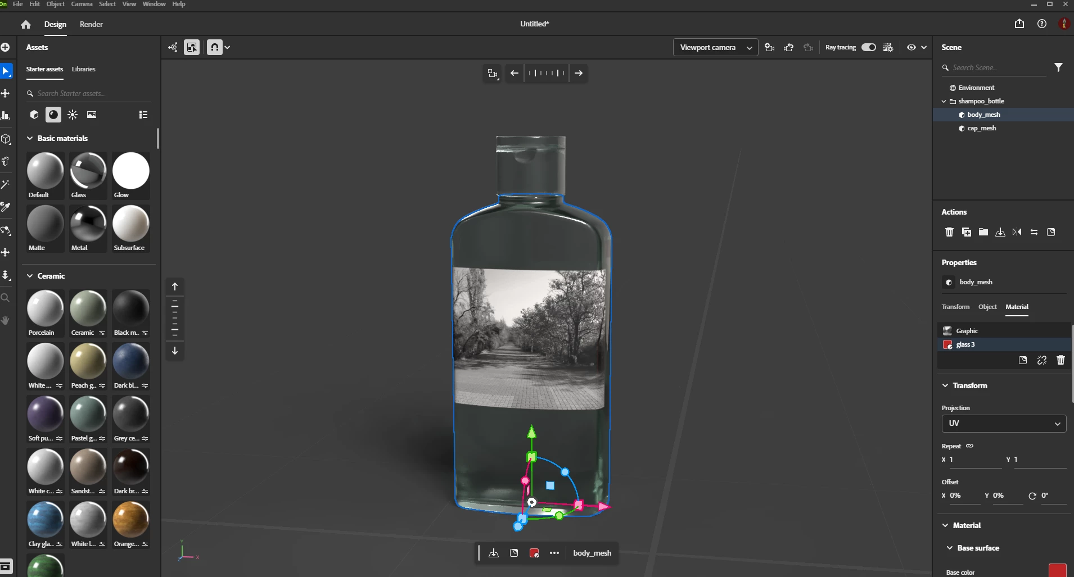1074x577 pixels.
Task: Select the magic wand tool
Action: coord(6,184)
